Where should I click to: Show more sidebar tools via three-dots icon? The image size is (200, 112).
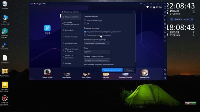[x=165, y=41]
